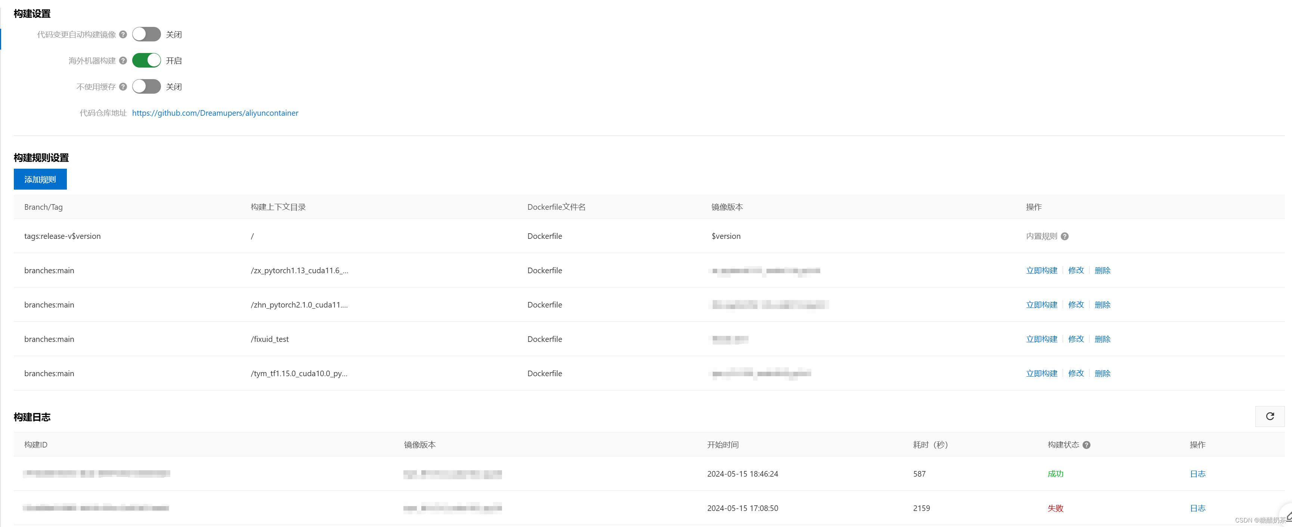Screen dimensions: 1292x527
Task: Click the /tym_tf1.15.0_cuda10.0_py... directory cell
Action: point(299,374)
